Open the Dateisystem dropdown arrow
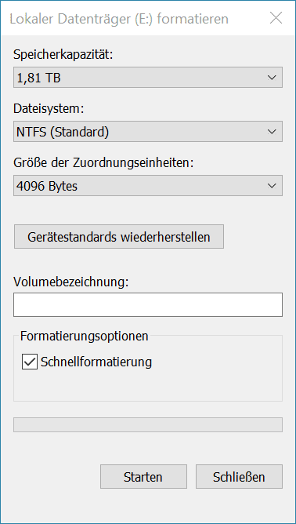Viewport: 296px width, 524px height. click(x=272, y=132)
